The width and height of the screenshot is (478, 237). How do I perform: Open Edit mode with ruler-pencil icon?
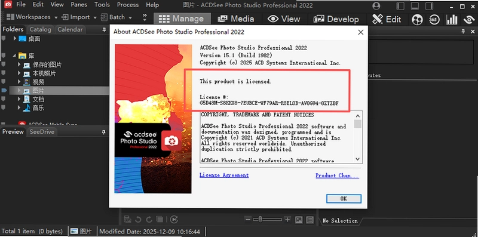387,19
